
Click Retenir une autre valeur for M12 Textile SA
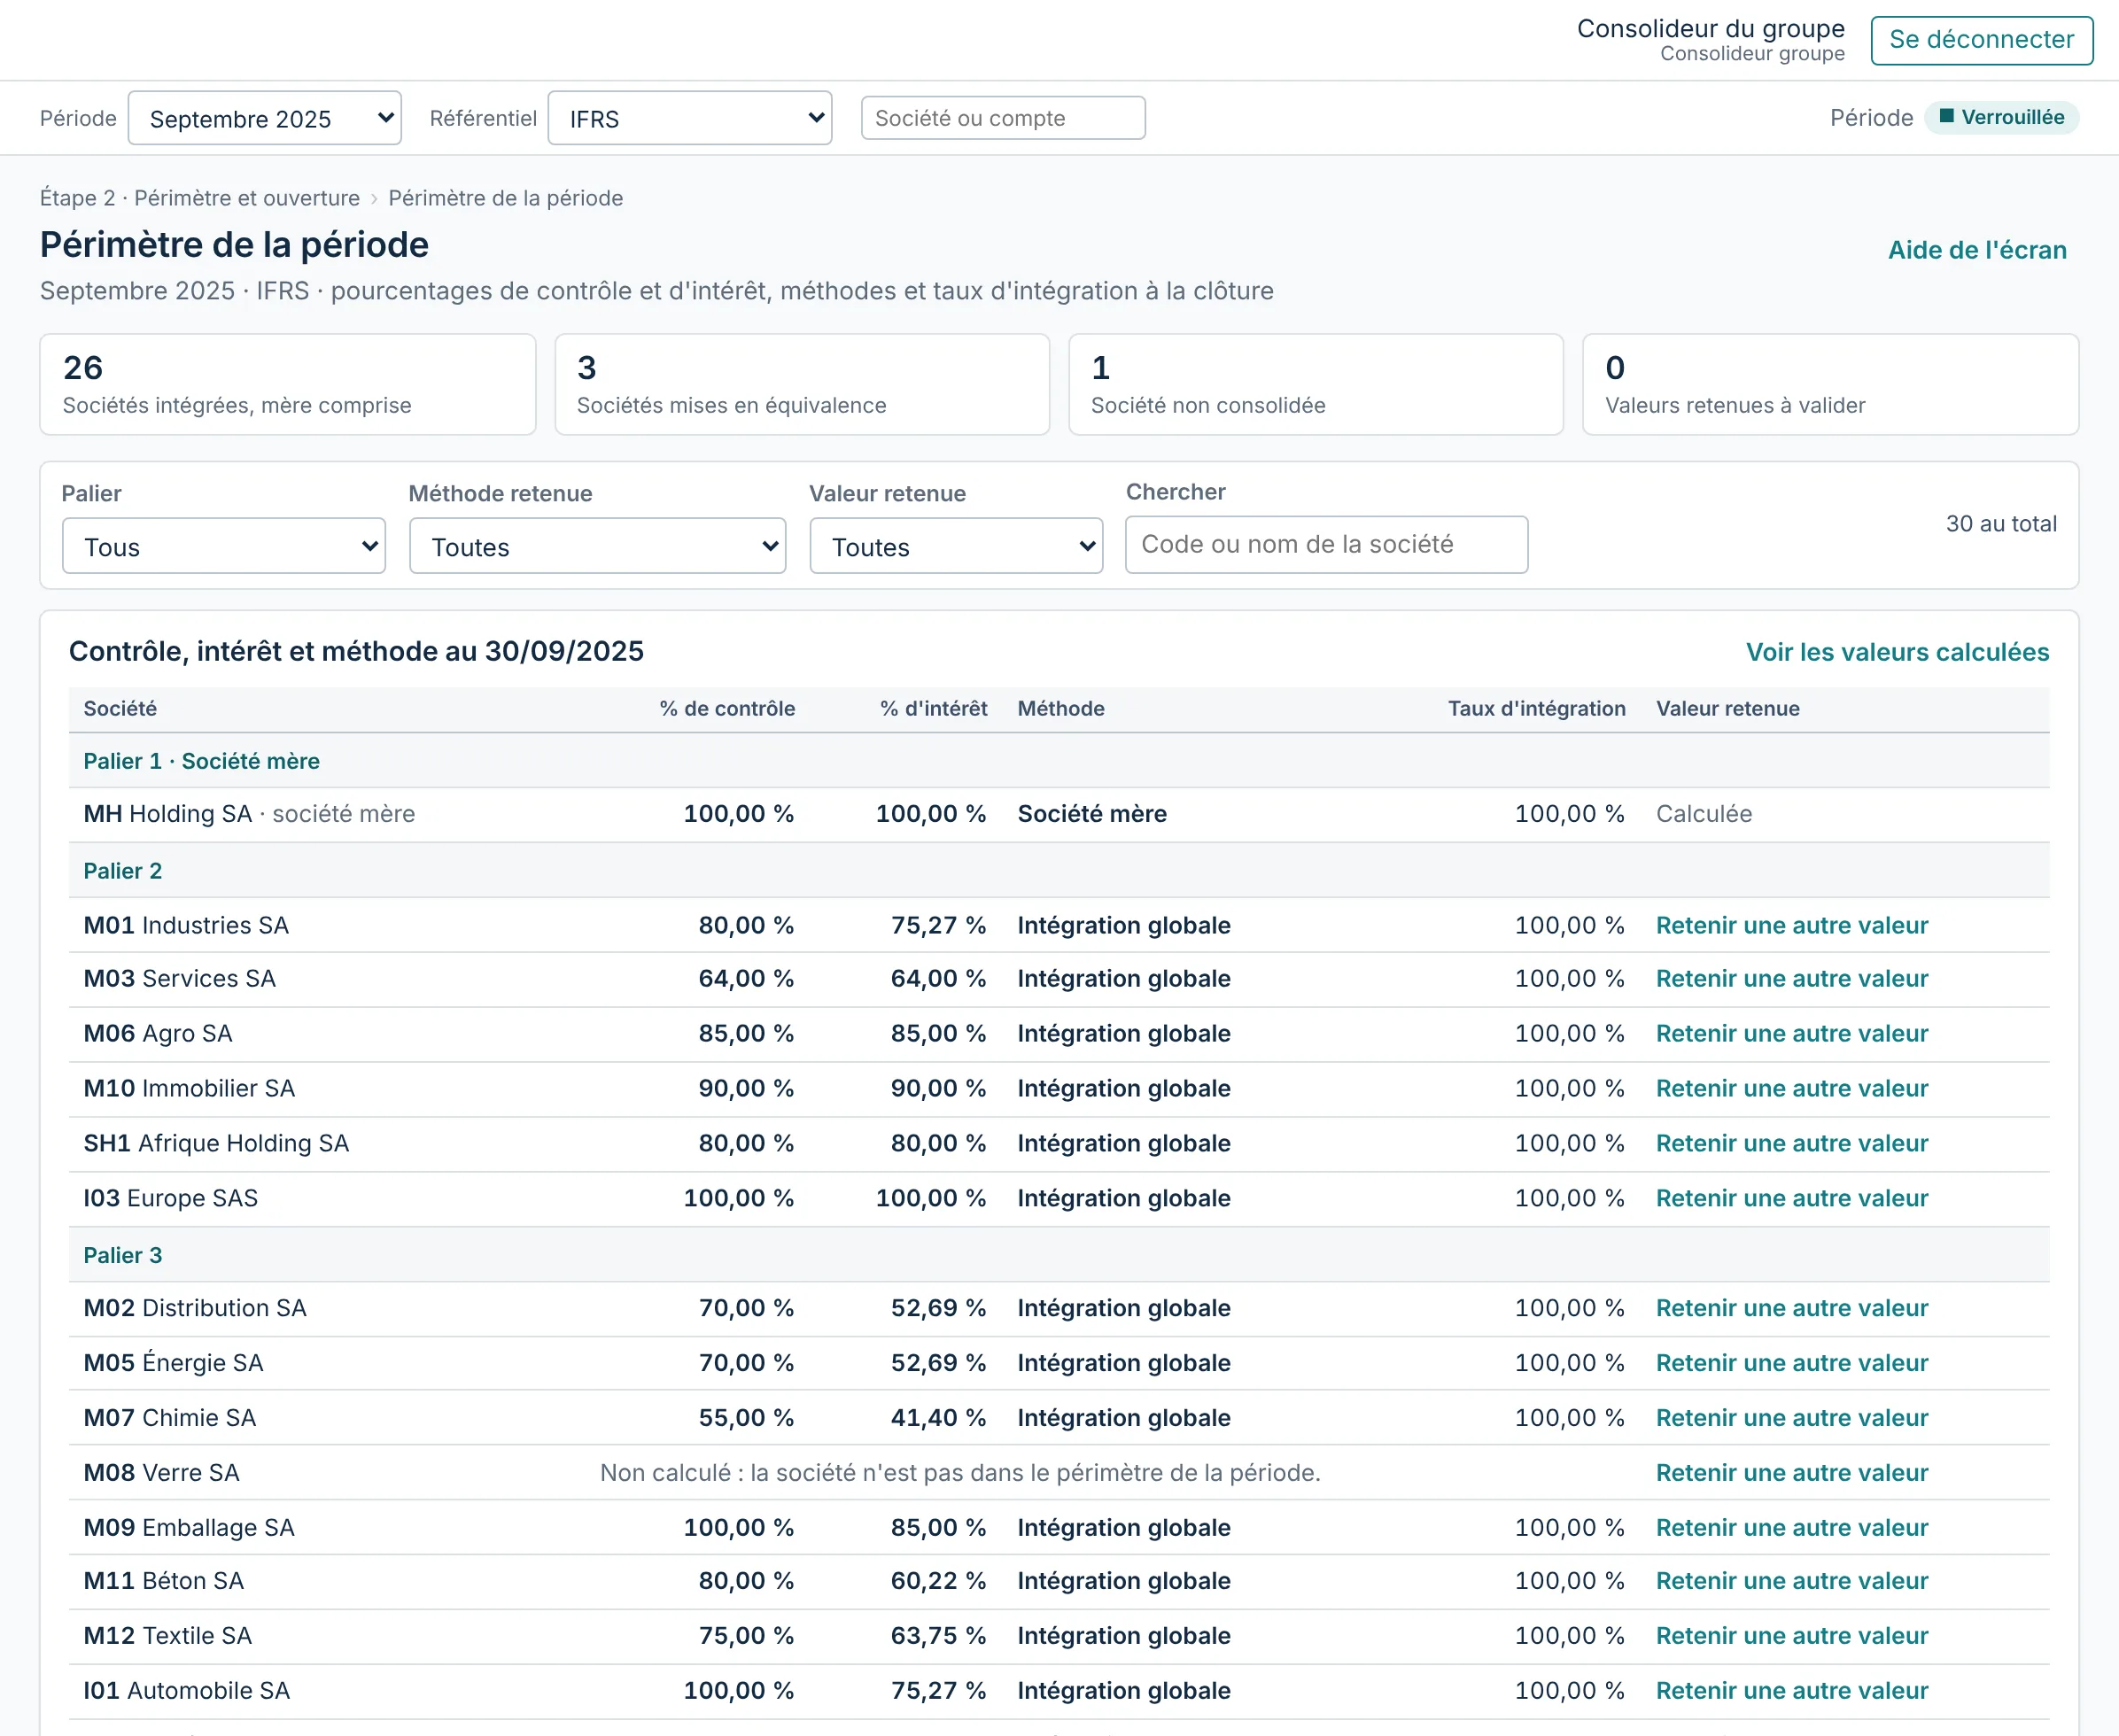pyautogui.click(x=1791, y=1636)
